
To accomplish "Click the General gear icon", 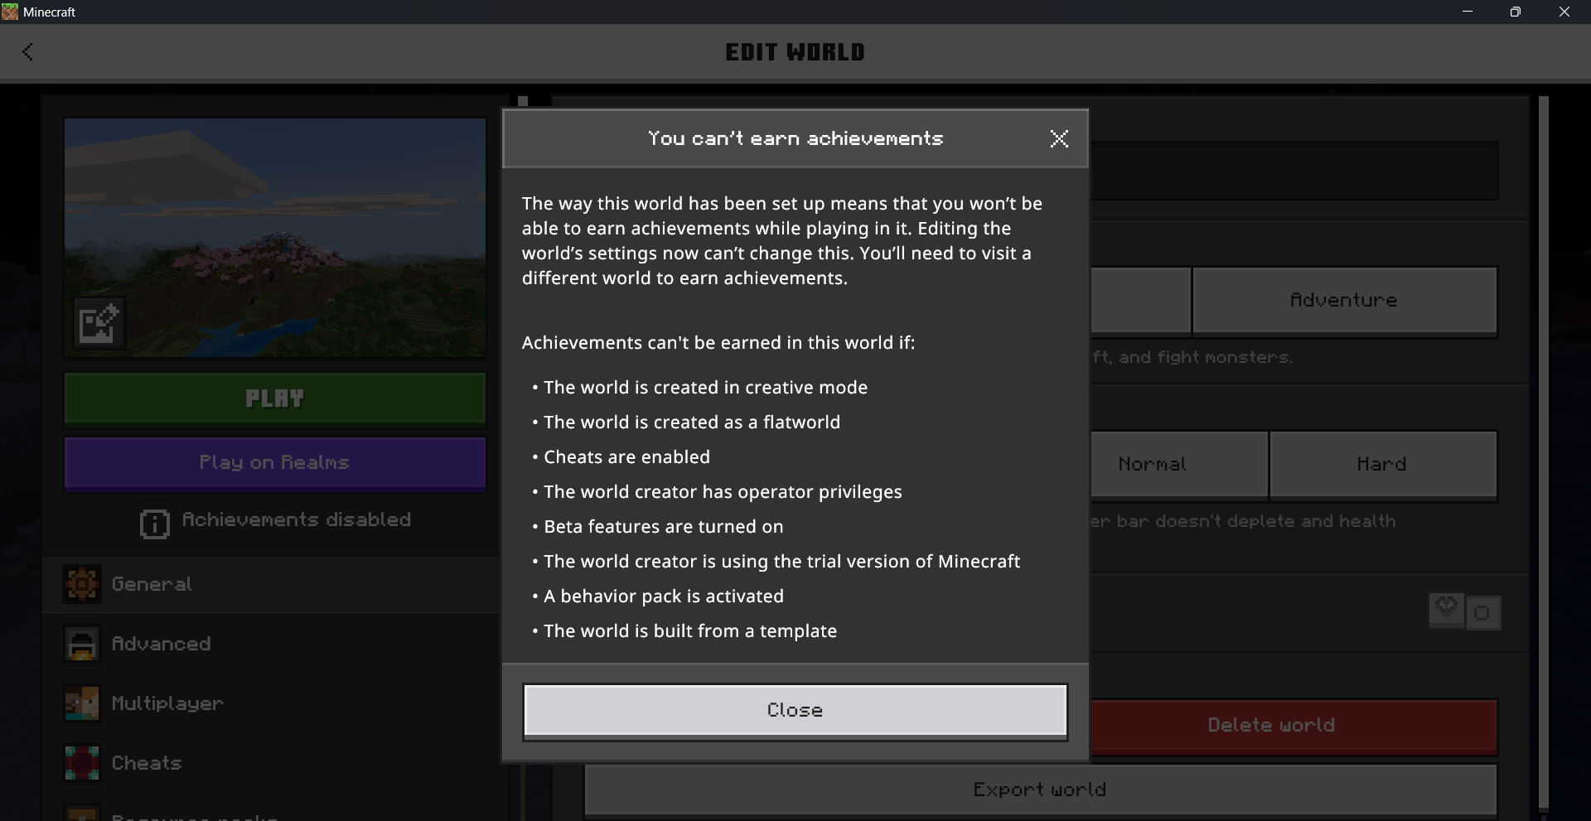I will tap(82, 584).
